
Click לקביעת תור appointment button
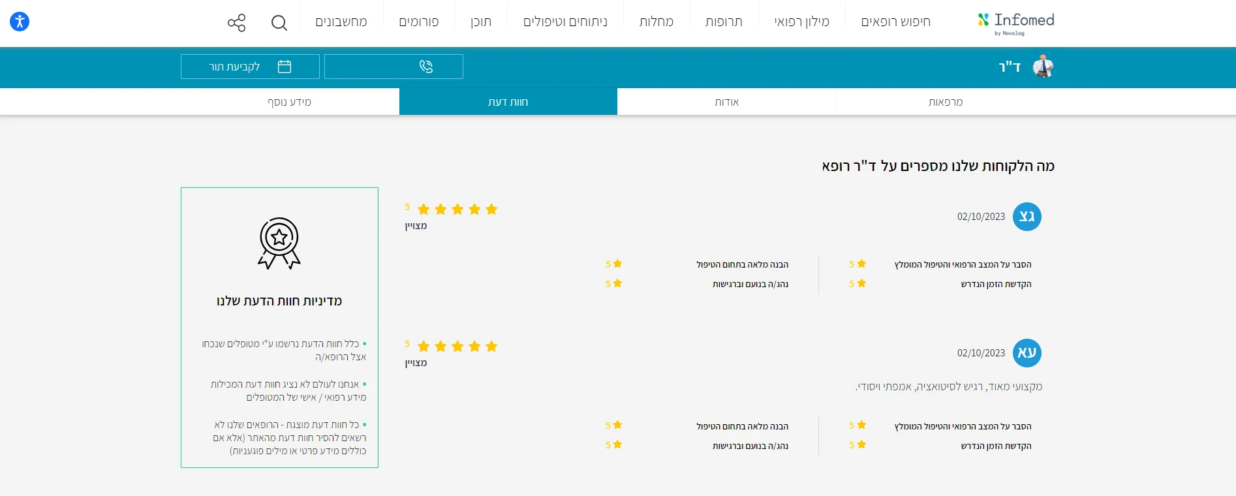coord(250,67)
